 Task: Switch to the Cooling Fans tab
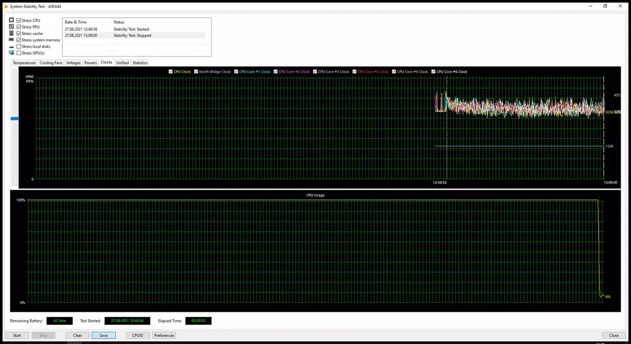click(51, 63)
